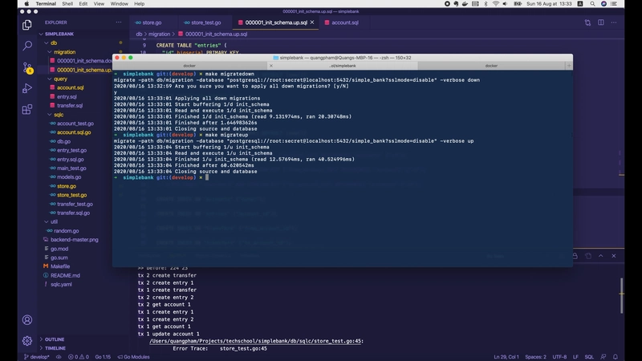642x361 pixels.
Task: Expand the OUTLINE section
Action: coord(55,339)
